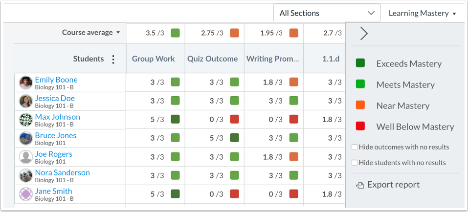Click the Students column options kebab icon

click(113, 59)
